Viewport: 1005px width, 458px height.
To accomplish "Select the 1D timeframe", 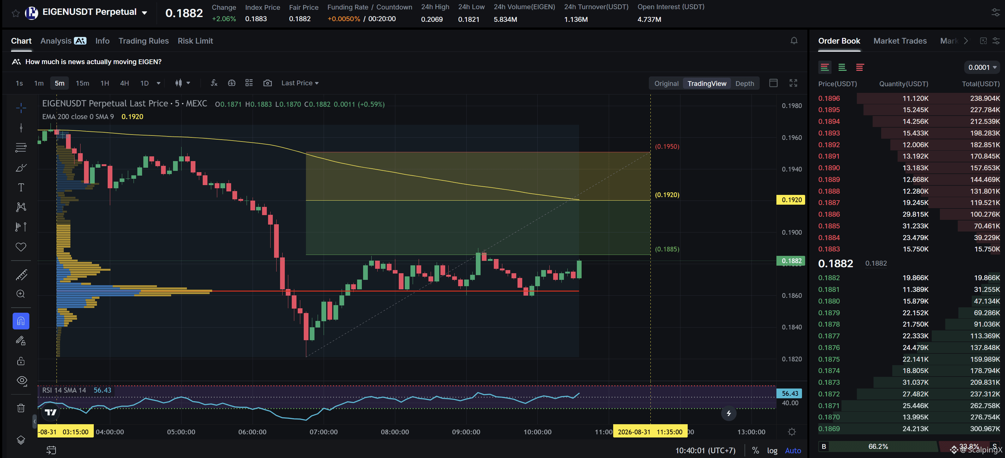I will pos(144,83).
